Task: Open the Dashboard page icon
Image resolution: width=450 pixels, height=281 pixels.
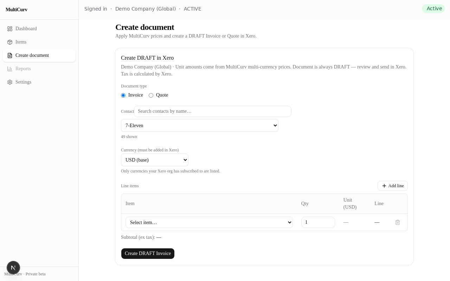Action: 10,29
